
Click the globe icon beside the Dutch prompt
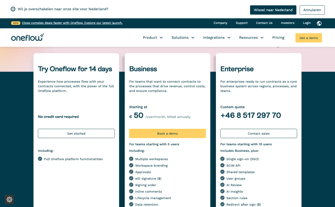tap(13, 9)
